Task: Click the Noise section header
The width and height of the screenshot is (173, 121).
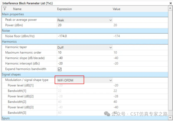Action: point(85,31)
